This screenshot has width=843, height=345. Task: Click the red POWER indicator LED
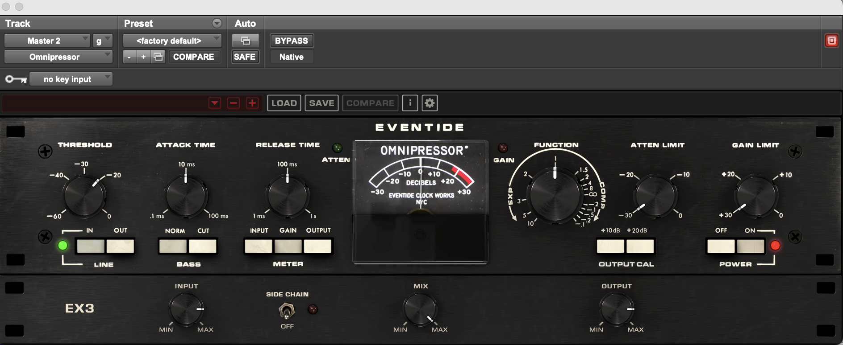point(775,245)
